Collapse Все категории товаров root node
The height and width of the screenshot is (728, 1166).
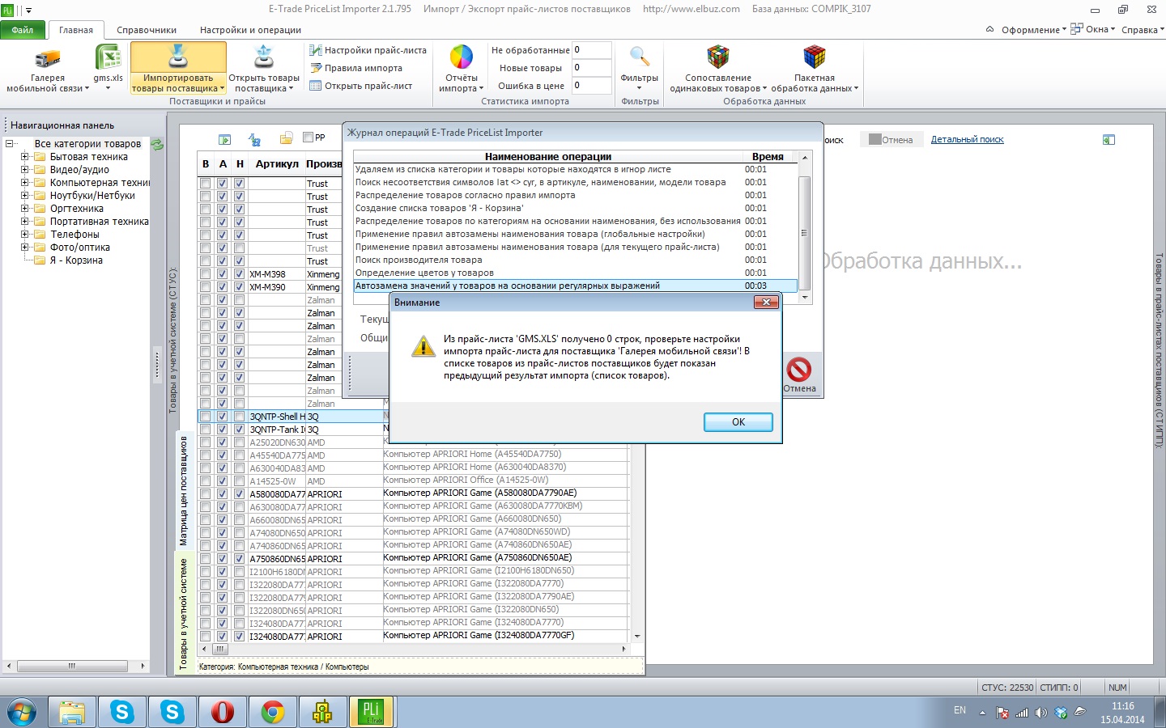point(9,144)
